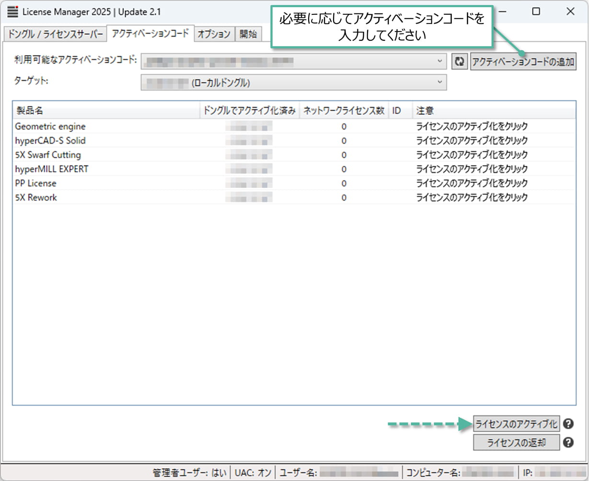Select the Geometric engine row
The height and width of the screenshot is (481, 589).
294,126
